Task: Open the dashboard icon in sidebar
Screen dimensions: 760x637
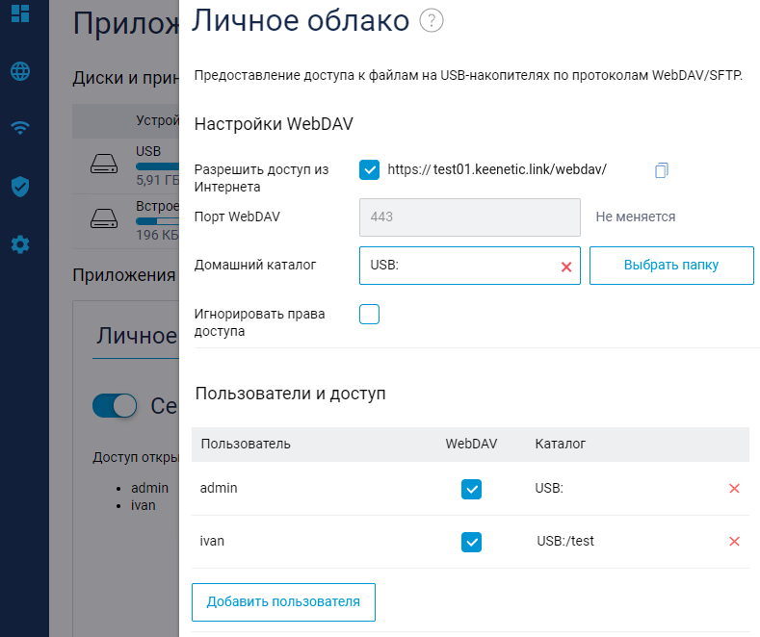Action: [x=20, y=13]
